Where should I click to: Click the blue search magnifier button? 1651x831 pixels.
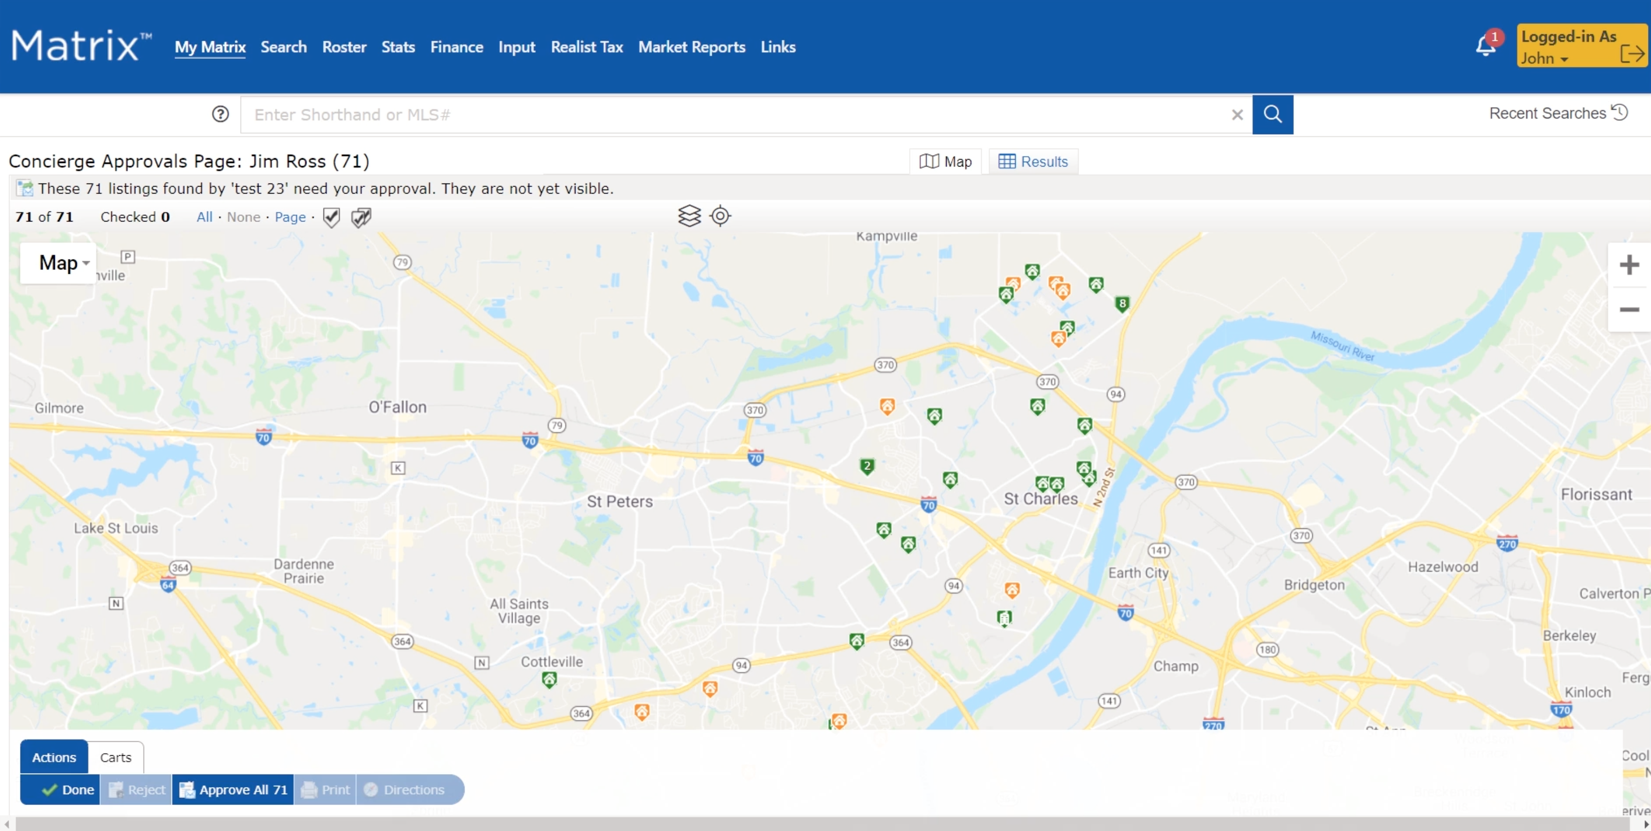point(1272,114)
